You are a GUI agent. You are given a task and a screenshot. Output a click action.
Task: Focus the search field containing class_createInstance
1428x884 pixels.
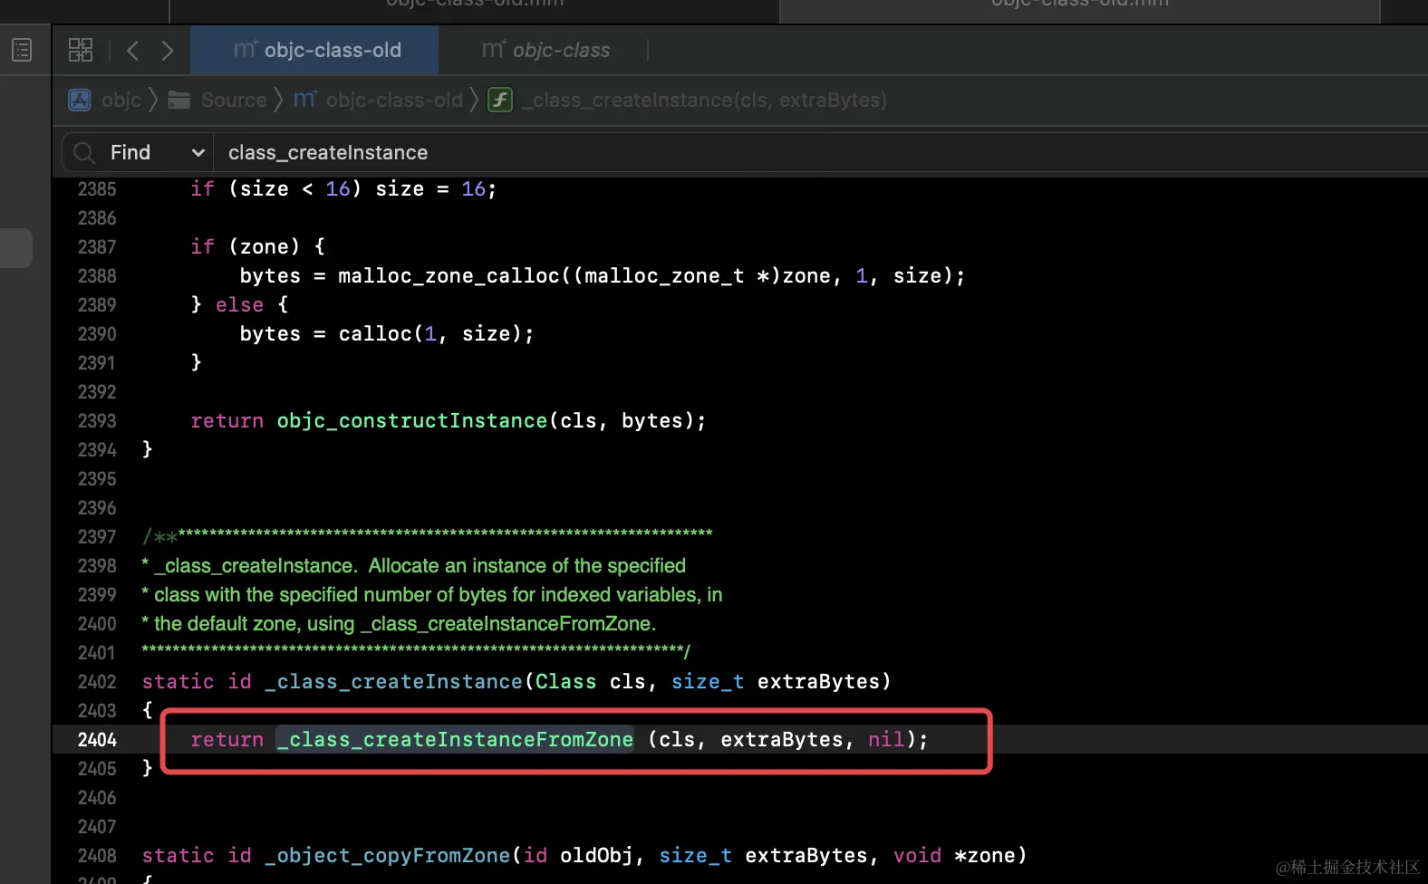820,153
